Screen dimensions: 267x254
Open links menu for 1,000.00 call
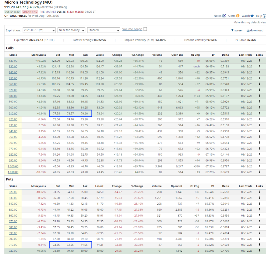pyautogui.click(x=260, y=166)
